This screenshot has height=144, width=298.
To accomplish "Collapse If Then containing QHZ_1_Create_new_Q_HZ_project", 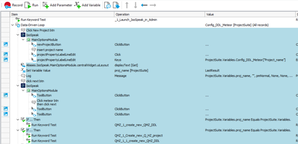I will click(x=18, y=130).
